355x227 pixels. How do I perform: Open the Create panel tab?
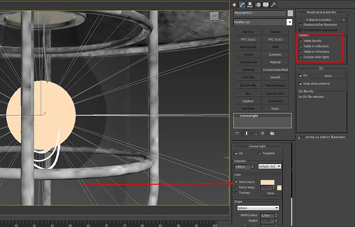tap(234, 5)
